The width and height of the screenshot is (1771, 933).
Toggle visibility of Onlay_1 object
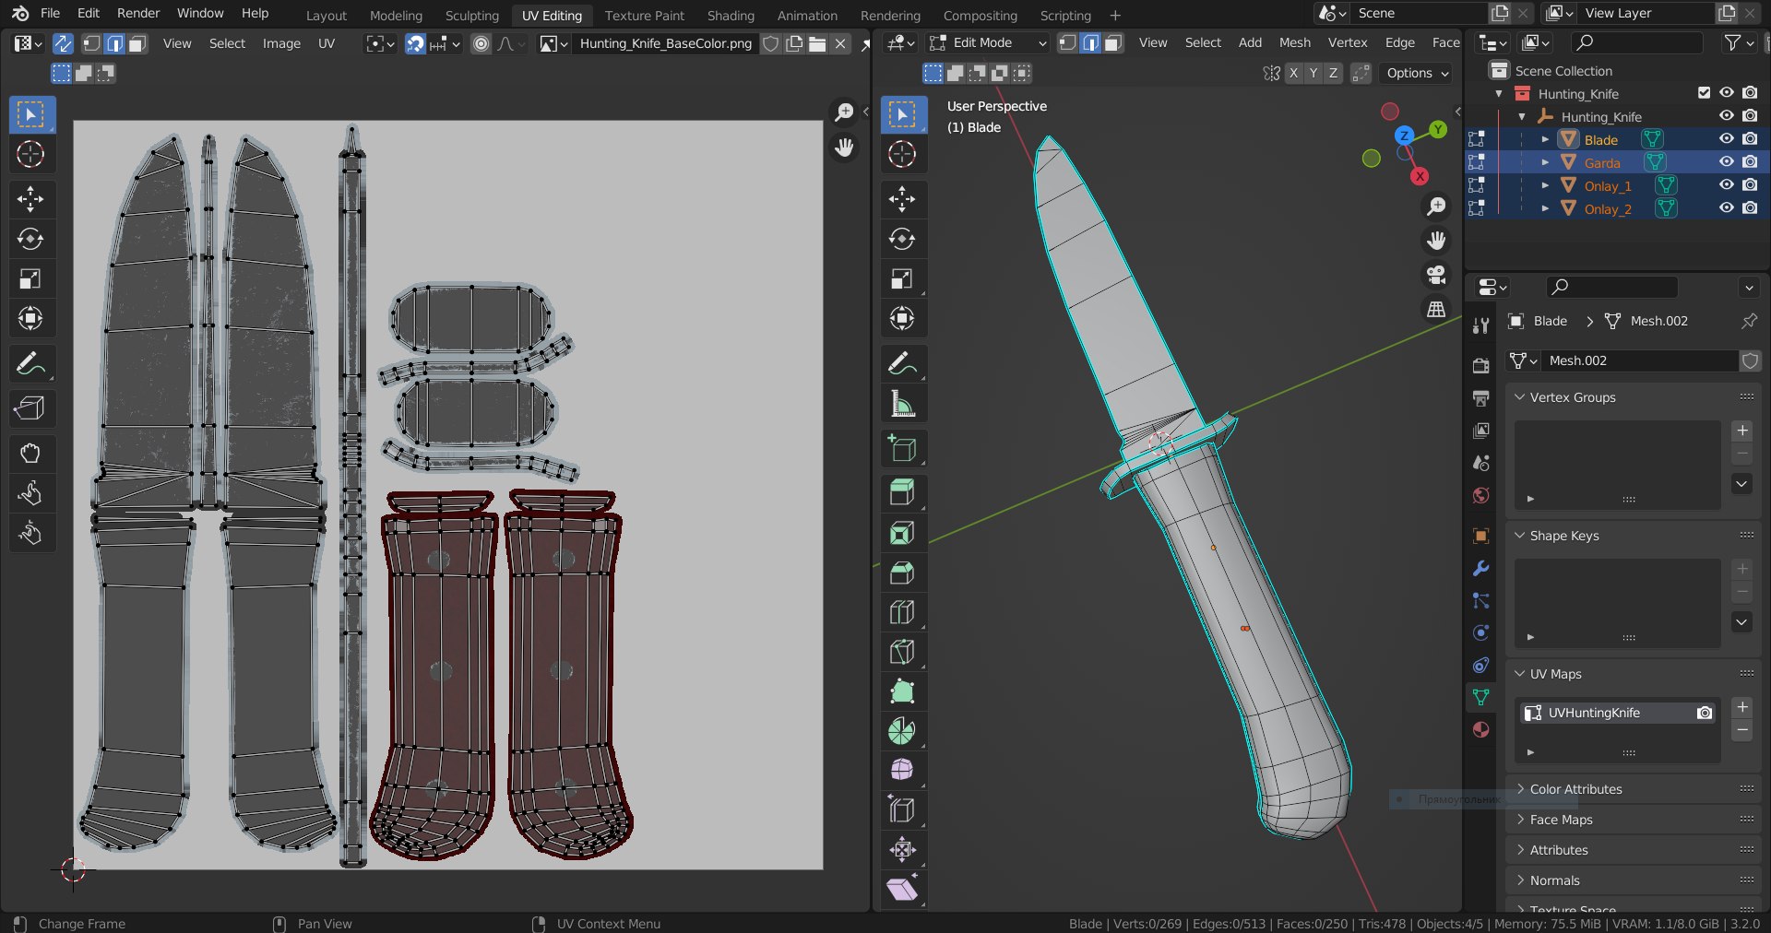tap(1727, 185)
